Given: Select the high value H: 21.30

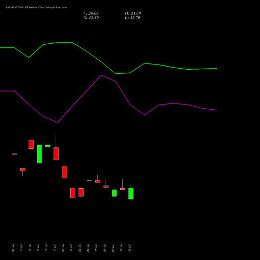Looking at the screenshot, I should tap(133, 14).
